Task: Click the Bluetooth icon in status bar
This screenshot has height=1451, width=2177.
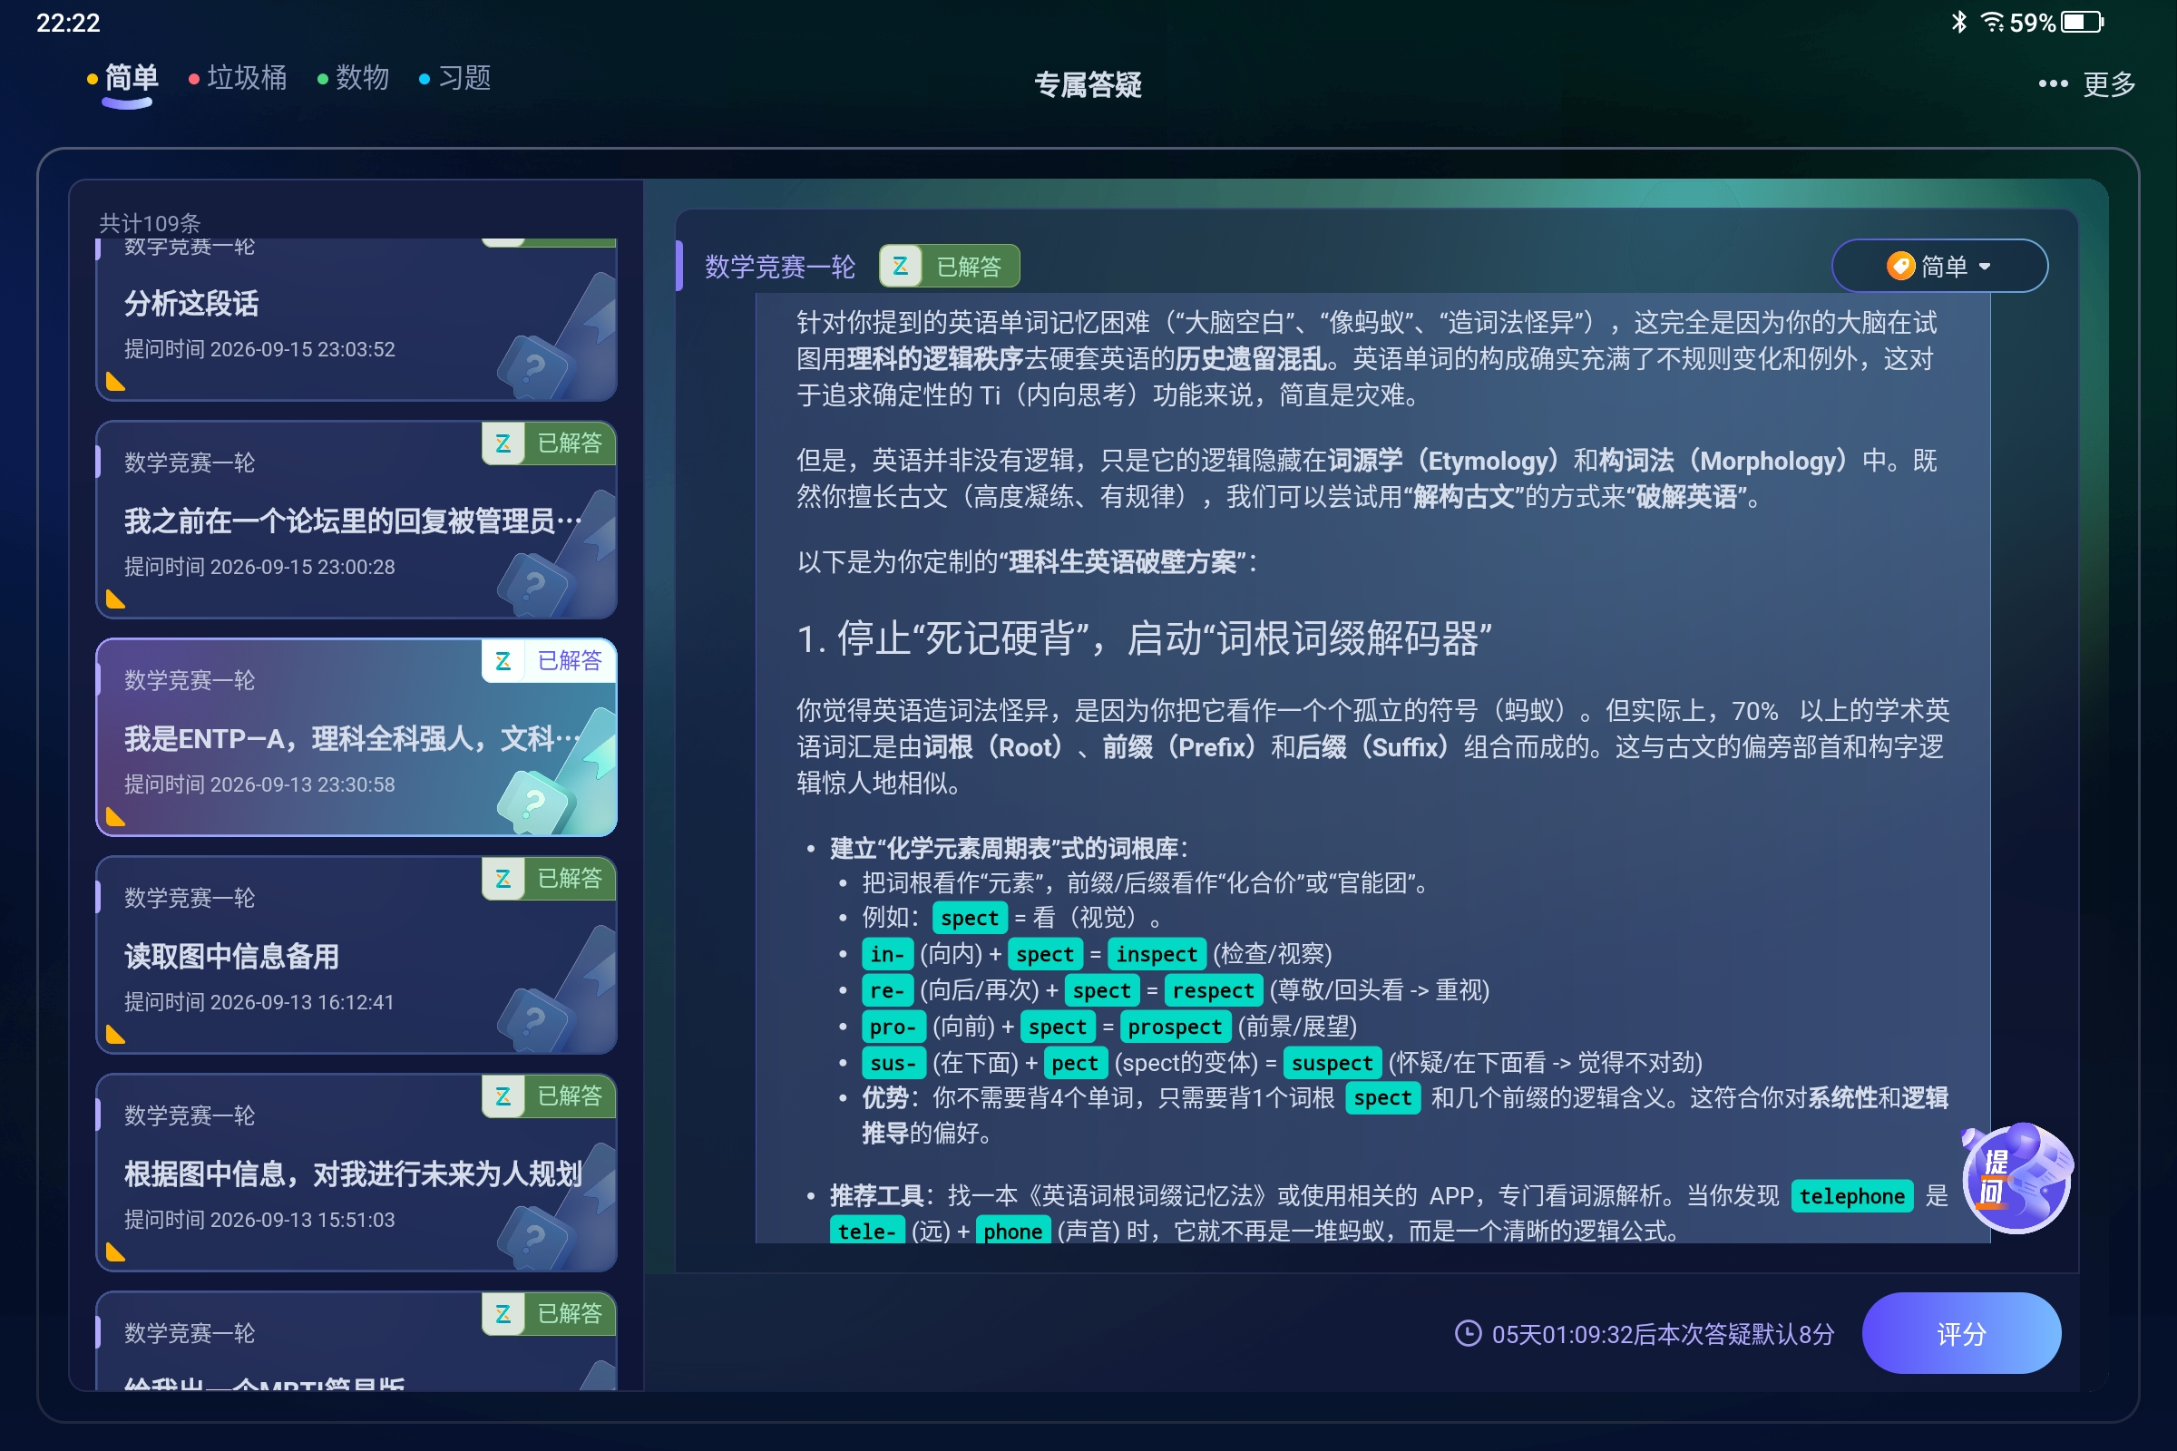Action: (1958, 21)
